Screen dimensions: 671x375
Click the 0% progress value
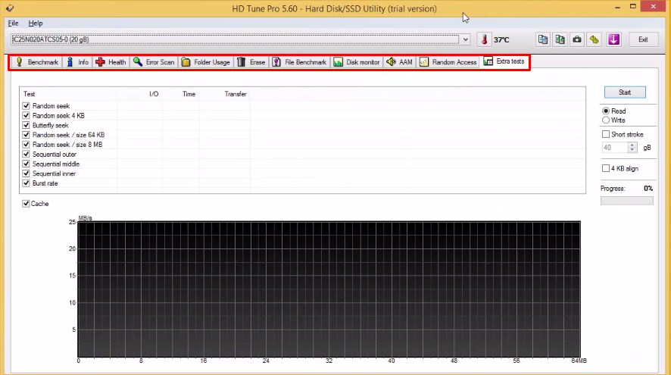point(648,189)
